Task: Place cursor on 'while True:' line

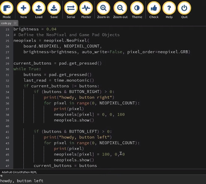Action: click(x=27, y=69)
